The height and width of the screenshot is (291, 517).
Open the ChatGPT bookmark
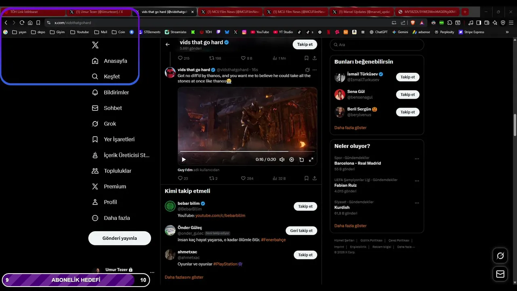tap(378, 32)
